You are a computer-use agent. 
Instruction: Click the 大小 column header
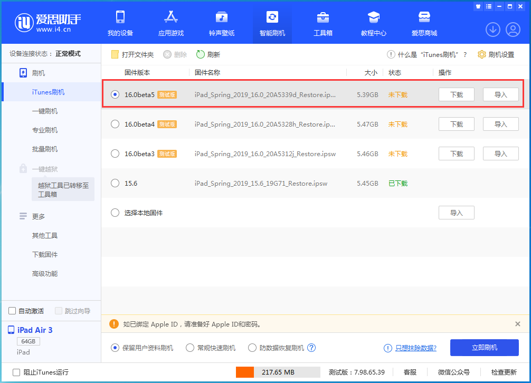click(371, 72)
